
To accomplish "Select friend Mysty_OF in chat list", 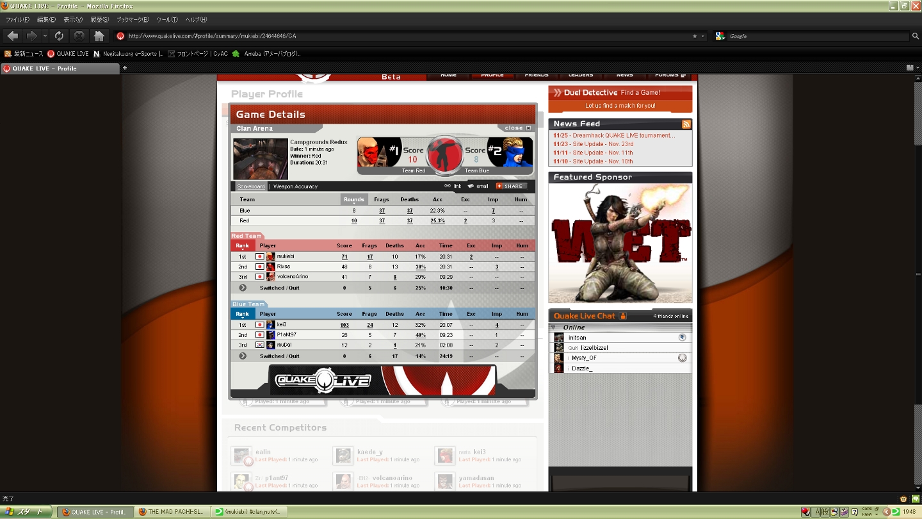I will [x=620, y=358].
